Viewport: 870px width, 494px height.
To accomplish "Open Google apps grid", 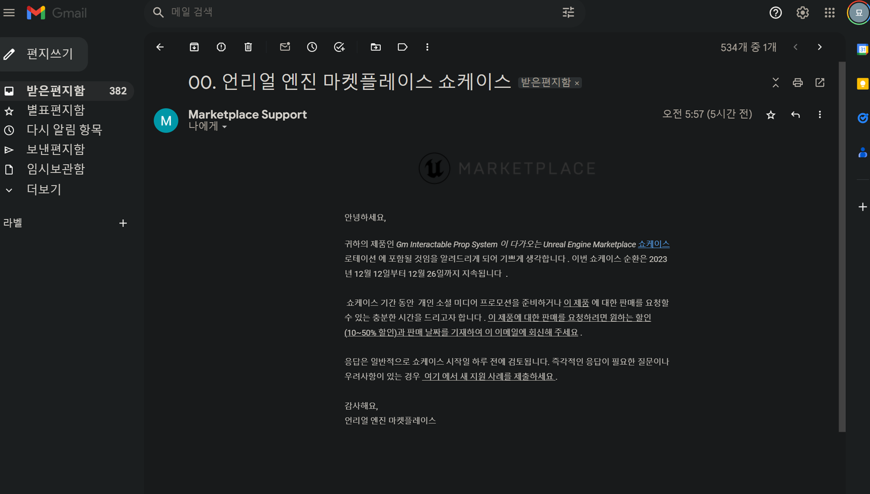I will (x=829, y=12).
